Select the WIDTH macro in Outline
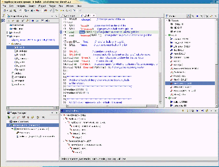This screenshot has width=219, height=167. [176, 31]
